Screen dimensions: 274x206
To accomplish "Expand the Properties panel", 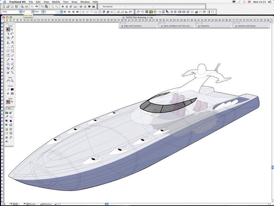I will (x=205, y=26).
